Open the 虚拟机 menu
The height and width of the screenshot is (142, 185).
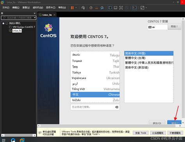click(38, 7)
